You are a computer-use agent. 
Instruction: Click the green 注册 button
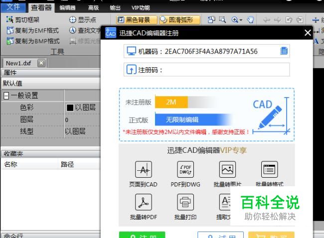(x=142, y=235)
